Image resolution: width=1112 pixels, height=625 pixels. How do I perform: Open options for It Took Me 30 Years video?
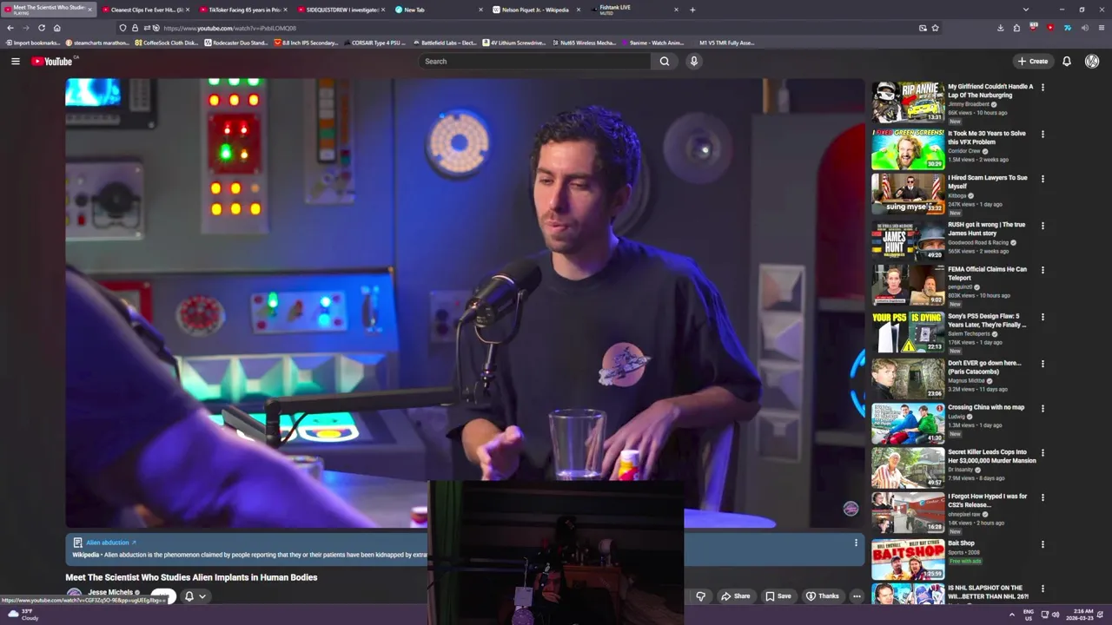click(1042, 134)
